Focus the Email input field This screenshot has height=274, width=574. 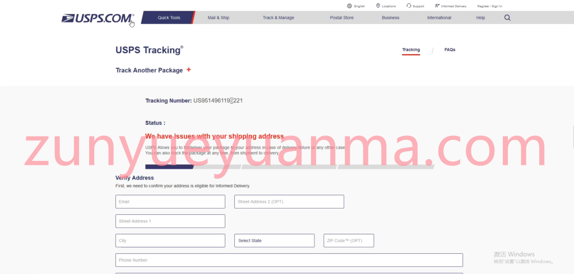170,202
